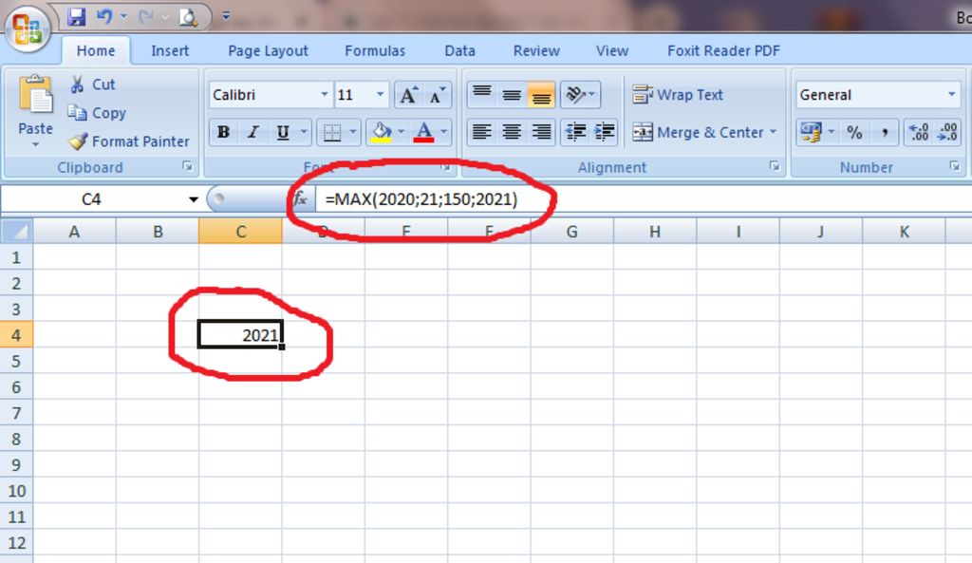
Task: Expand the Paste options arrow
Action: coord(35,144)
